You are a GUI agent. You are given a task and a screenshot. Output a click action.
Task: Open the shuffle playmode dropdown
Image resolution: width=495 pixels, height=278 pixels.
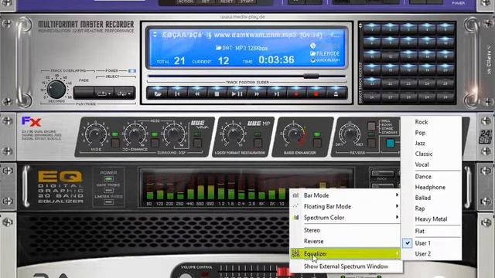click(x=125, y=93)
